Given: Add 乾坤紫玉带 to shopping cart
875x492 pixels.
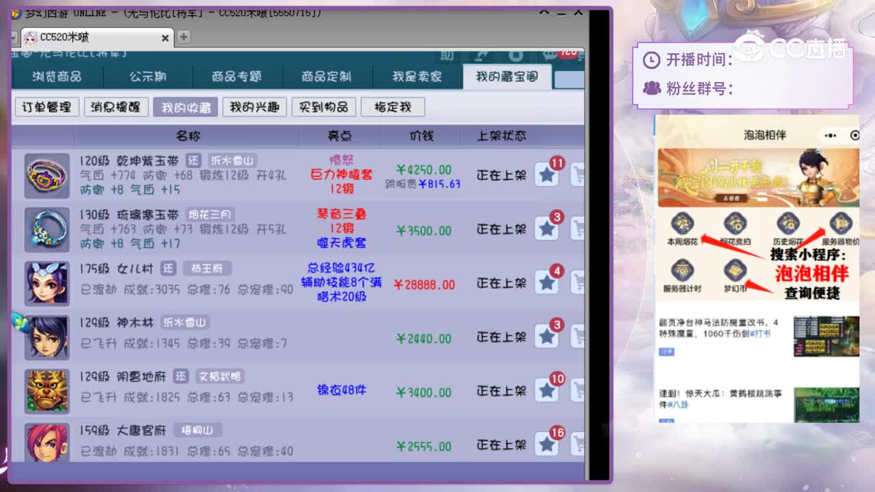Looking at the screenshot, I should pos(578,174).
